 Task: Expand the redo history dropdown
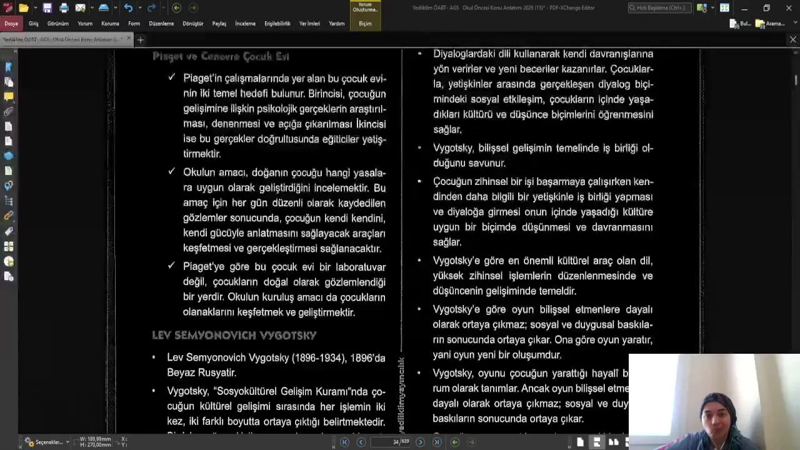162,8
